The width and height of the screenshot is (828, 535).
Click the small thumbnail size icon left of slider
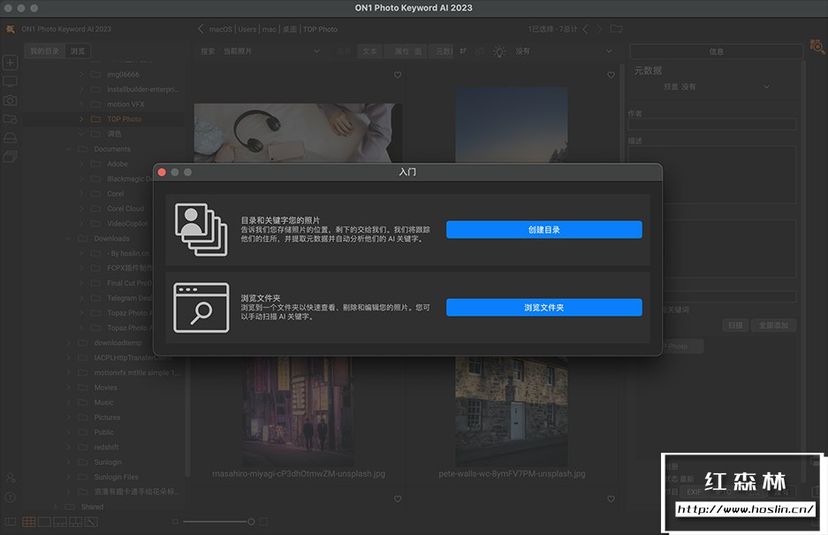(x=175, y=522)
